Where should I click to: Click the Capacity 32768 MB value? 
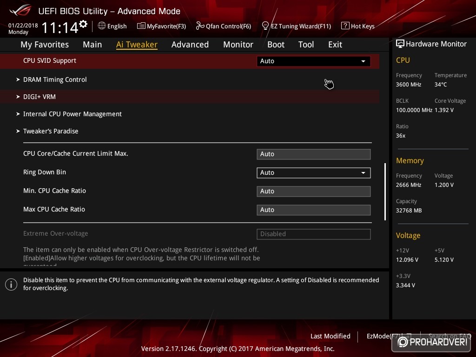tap(409, 211)
